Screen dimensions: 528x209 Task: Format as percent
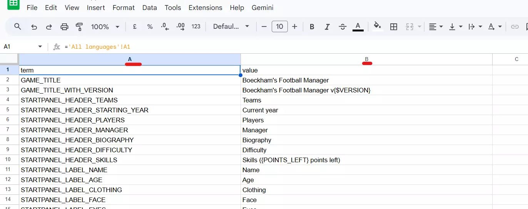pyautogui.click(x=150, y=26)
